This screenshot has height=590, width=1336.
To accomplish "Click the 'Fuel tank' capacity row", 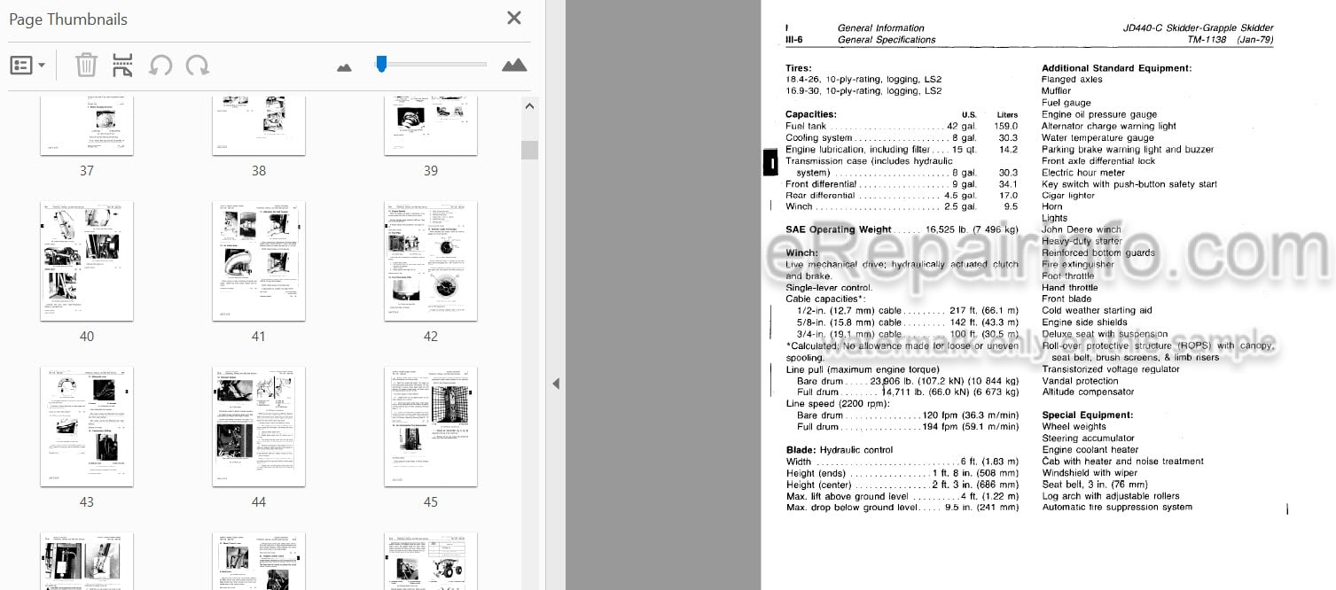I will (x=902, y=126).
